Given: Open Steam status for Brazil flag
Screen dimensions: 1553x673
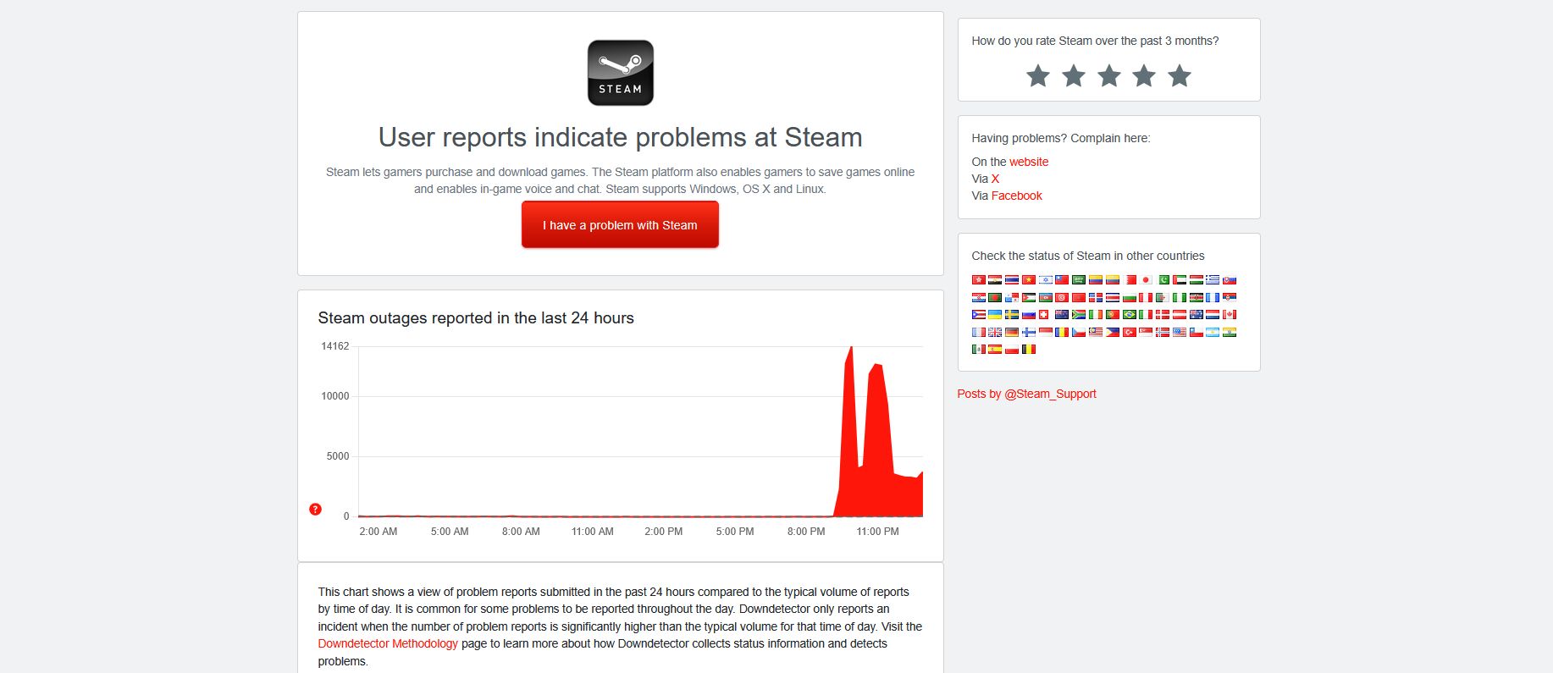Looking at the screenshot, I should click(x=1130, y=314).
